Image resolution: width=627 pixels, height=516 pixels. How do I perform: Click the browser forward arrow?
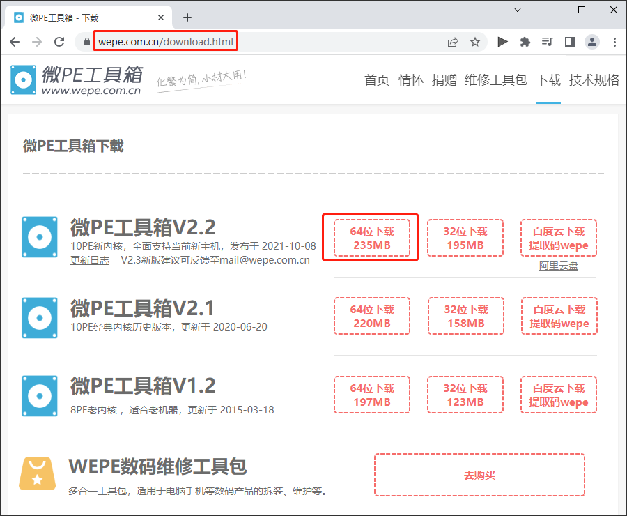click(x=37, y=42)
